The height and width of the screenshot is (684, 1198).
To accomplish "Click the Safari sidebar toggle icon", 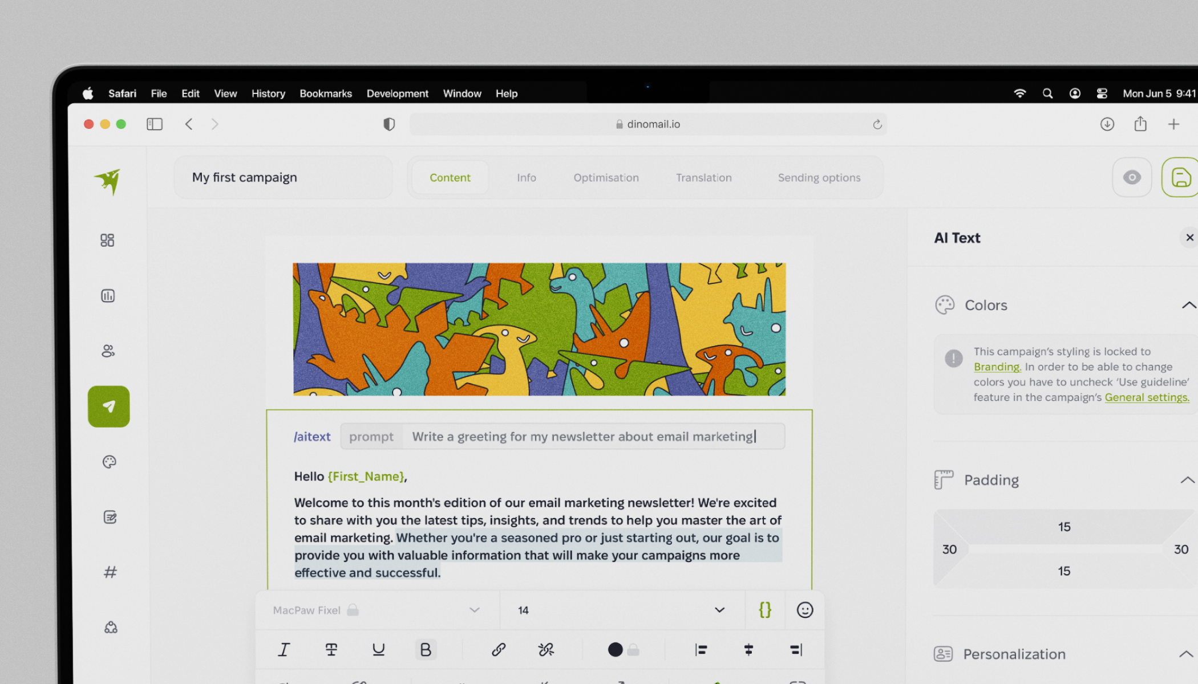I will pos(155,124).
